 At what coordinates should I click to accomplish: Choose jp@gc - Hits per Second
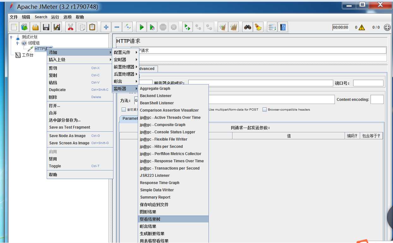pyautogui.click(x=173, y=147)
